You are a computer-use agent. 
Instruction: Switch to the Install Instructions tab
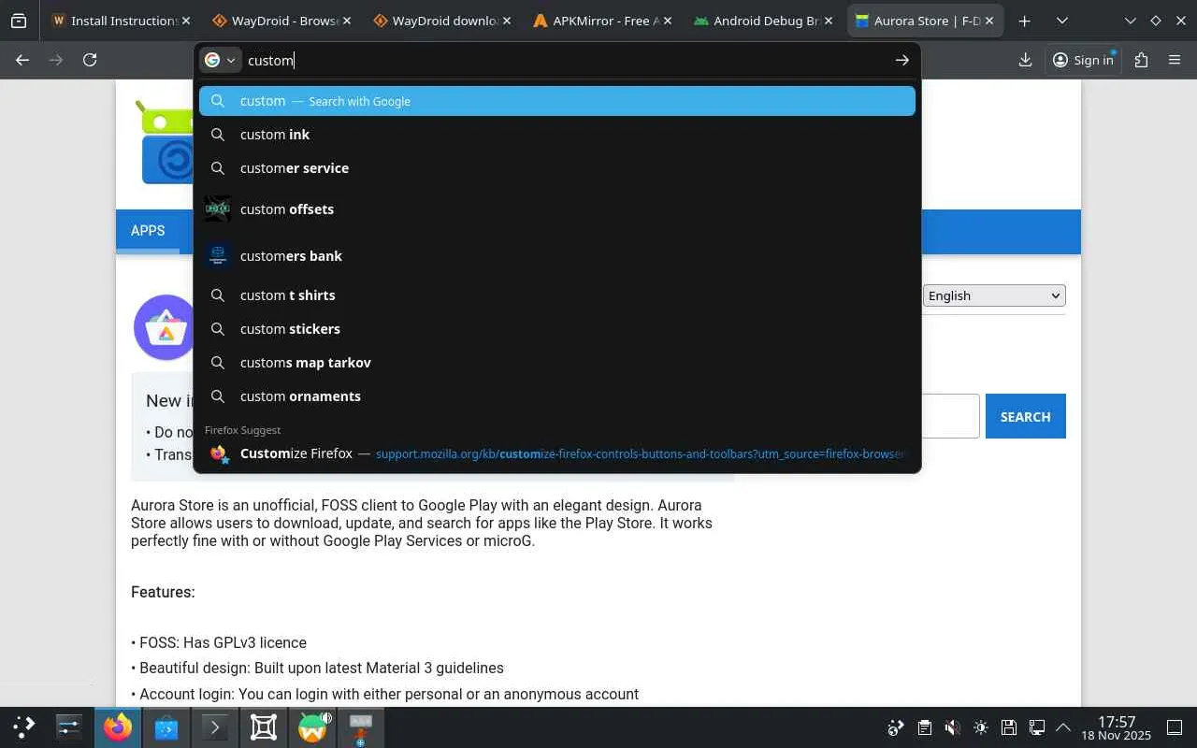(x=119, y=21)
